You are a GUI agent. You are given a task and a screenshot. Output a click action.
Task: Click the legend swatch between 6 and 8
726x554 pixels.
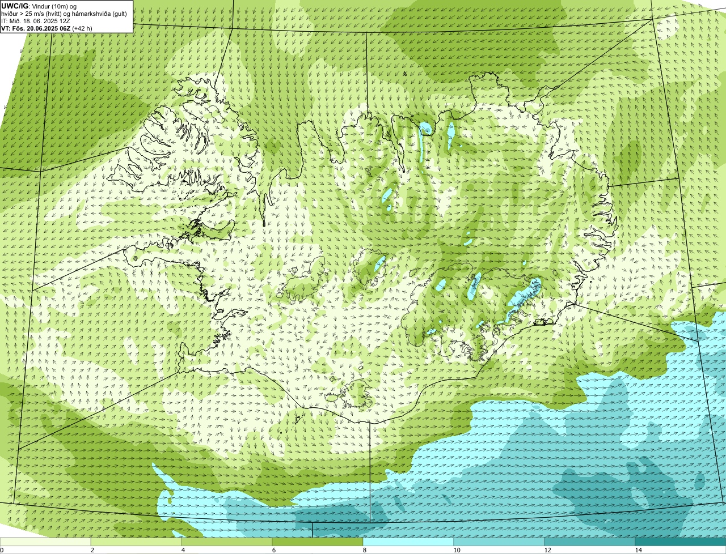point(318,542)
